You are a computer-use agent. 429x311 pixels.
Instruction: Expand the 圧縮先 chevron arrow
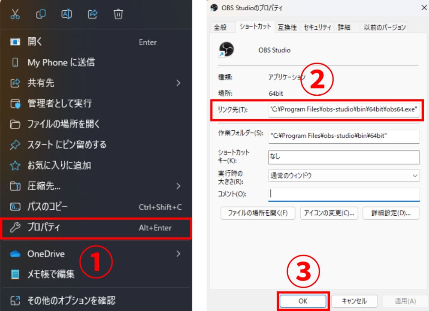coord(178,186)
